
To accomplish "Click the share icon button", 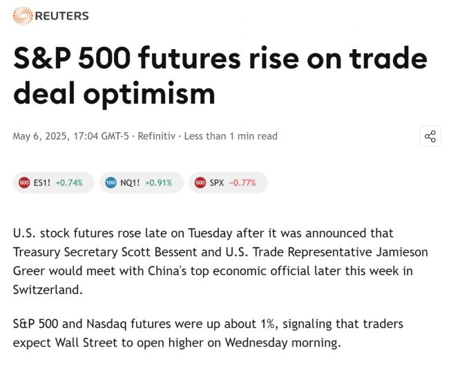I will point(430,136).
